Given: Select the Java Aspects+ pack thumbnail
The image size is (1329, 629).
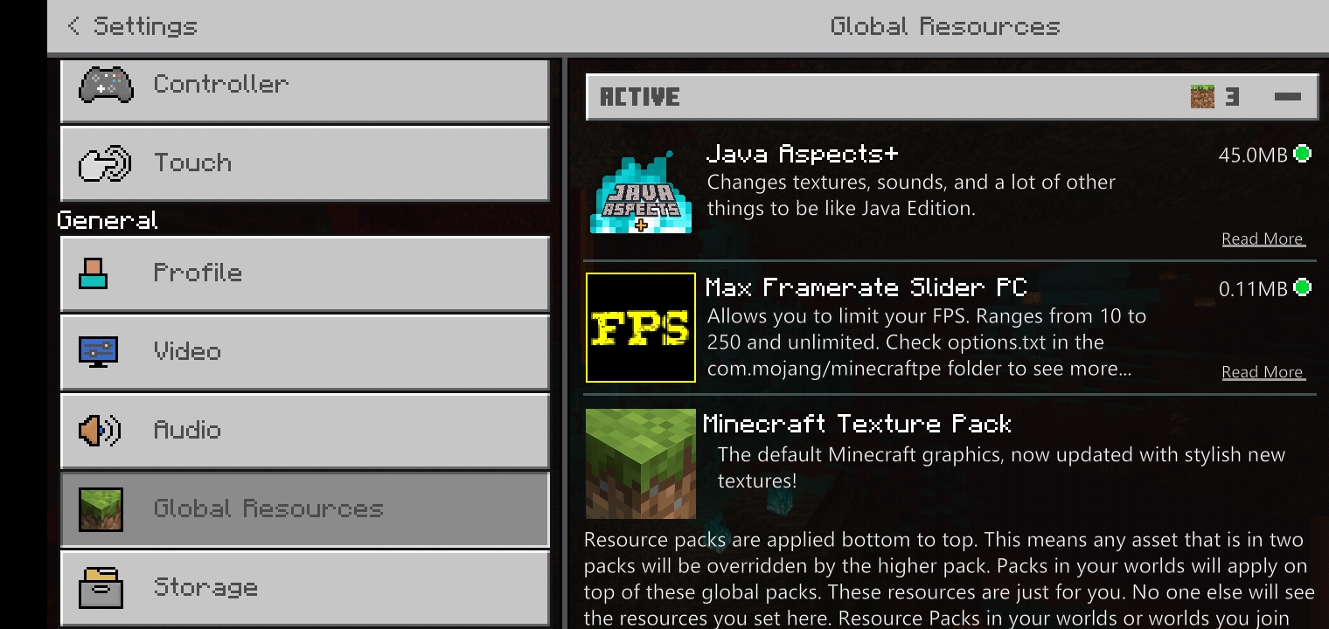Looking at the screenshot, I should coord(641,194).
